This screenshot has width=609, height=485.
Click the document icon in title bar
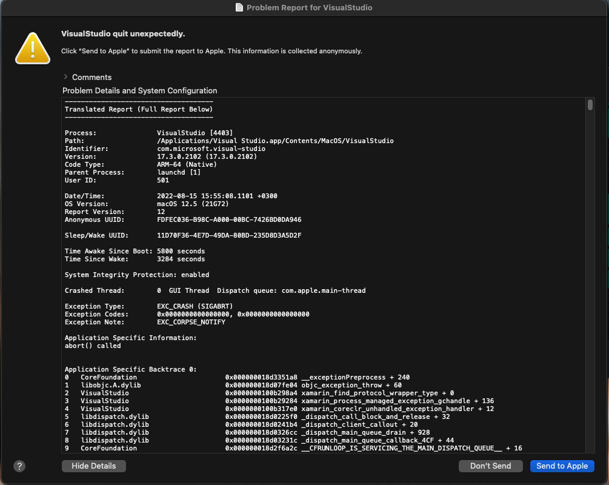(x=239, y=7)
